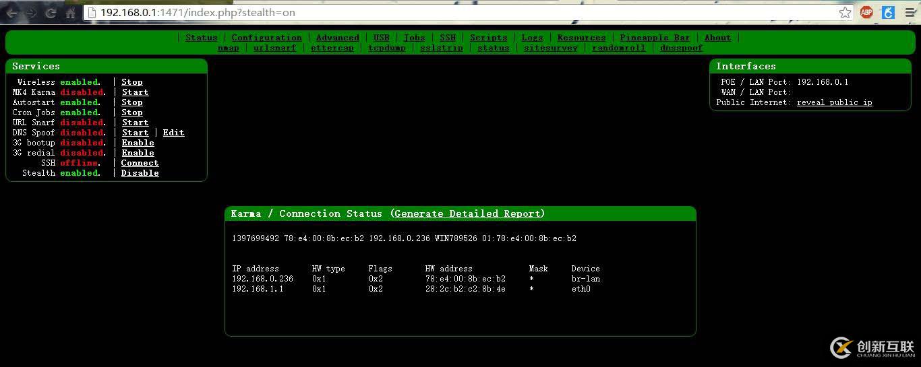Open the Pineapple Bar page
Image resolution: width=921 pixels, height=367 pixels.
tap(655, 38)
